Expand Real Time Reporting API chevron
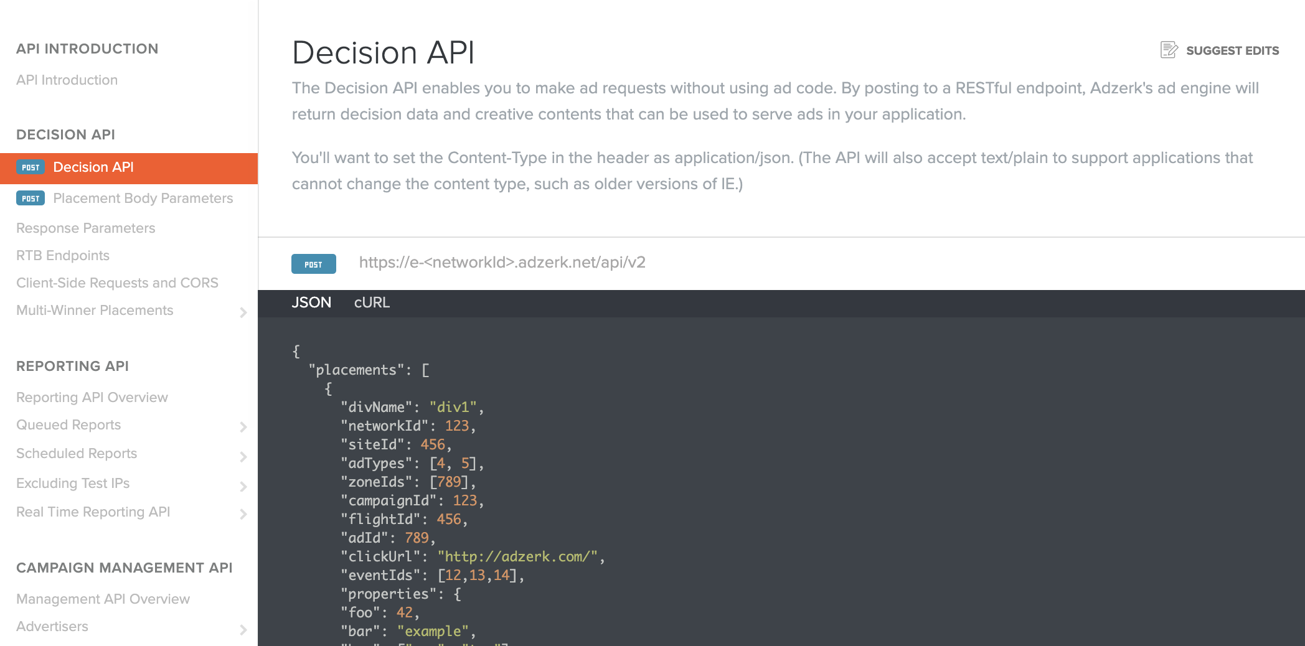 tap(243, 514)
